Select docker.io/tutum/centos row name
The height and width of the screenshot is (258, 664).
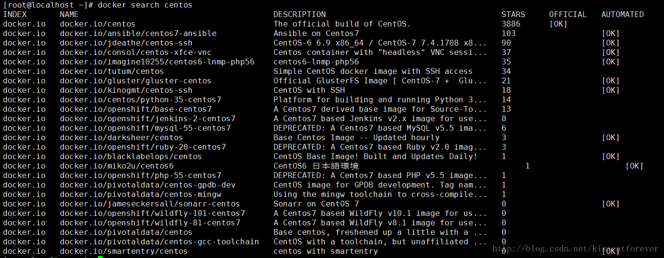tap(112, 71)
